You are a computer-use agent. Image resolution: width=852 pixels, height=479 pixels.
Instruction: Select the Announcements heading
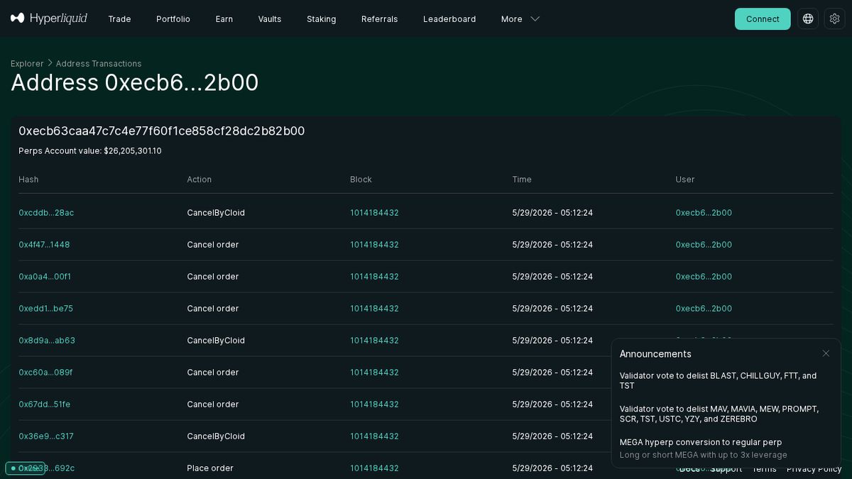pyautogui.click(x=655, y=353)
